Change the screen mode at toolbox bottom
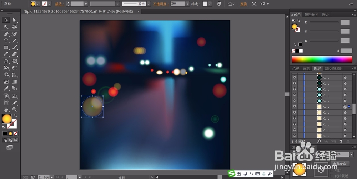Screen dimensions: 357x179 point(10,147)
